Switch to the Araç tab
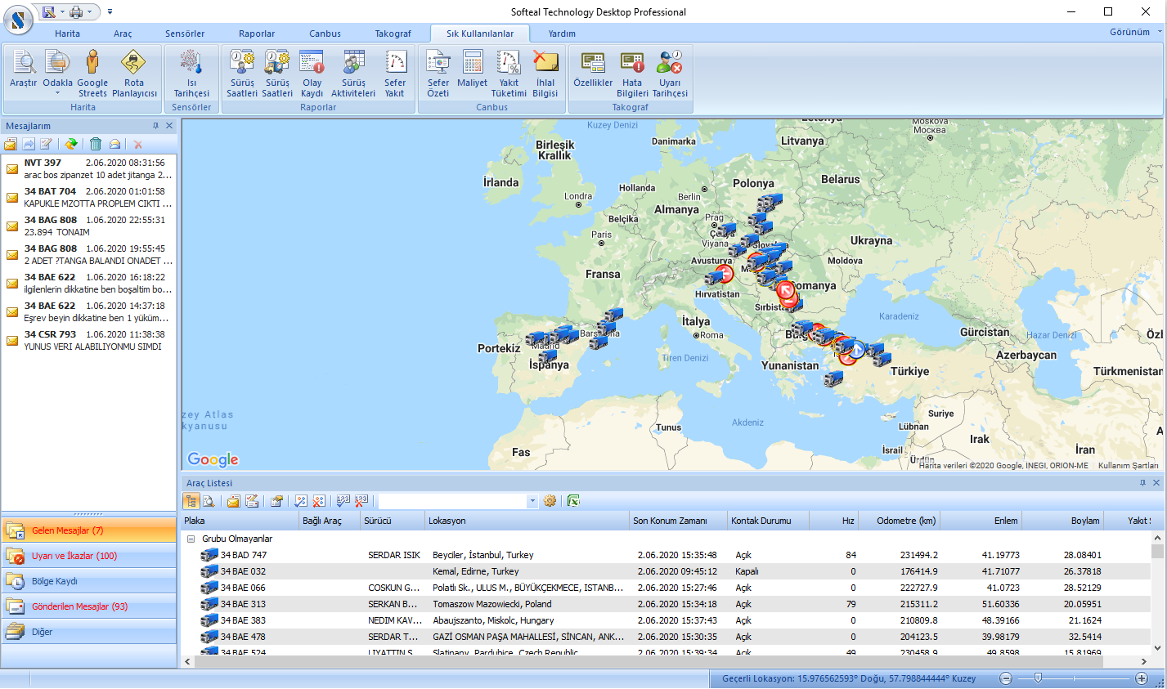The width and height of the screenshot is (1167, 689). (x=123, y=34)
